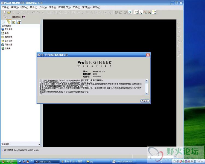Click the M020 date code value
Viewport: 205px width, 164px height.
pos(95,74)
